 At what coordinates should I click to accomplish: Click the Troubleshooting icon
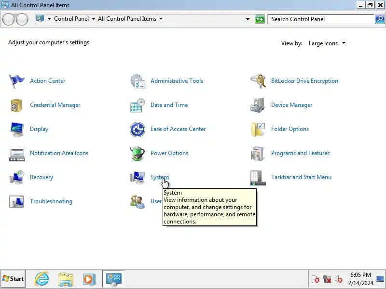click(x=17, y=201)
